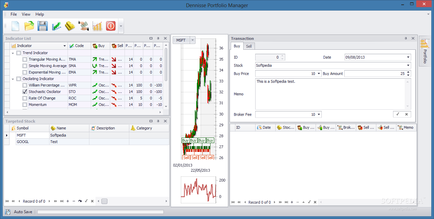Image resolution: width=434 pixels, height=219 pixels.
Task: Confirm the transaction with the checkmark button
Action: (x=397, y=114)
